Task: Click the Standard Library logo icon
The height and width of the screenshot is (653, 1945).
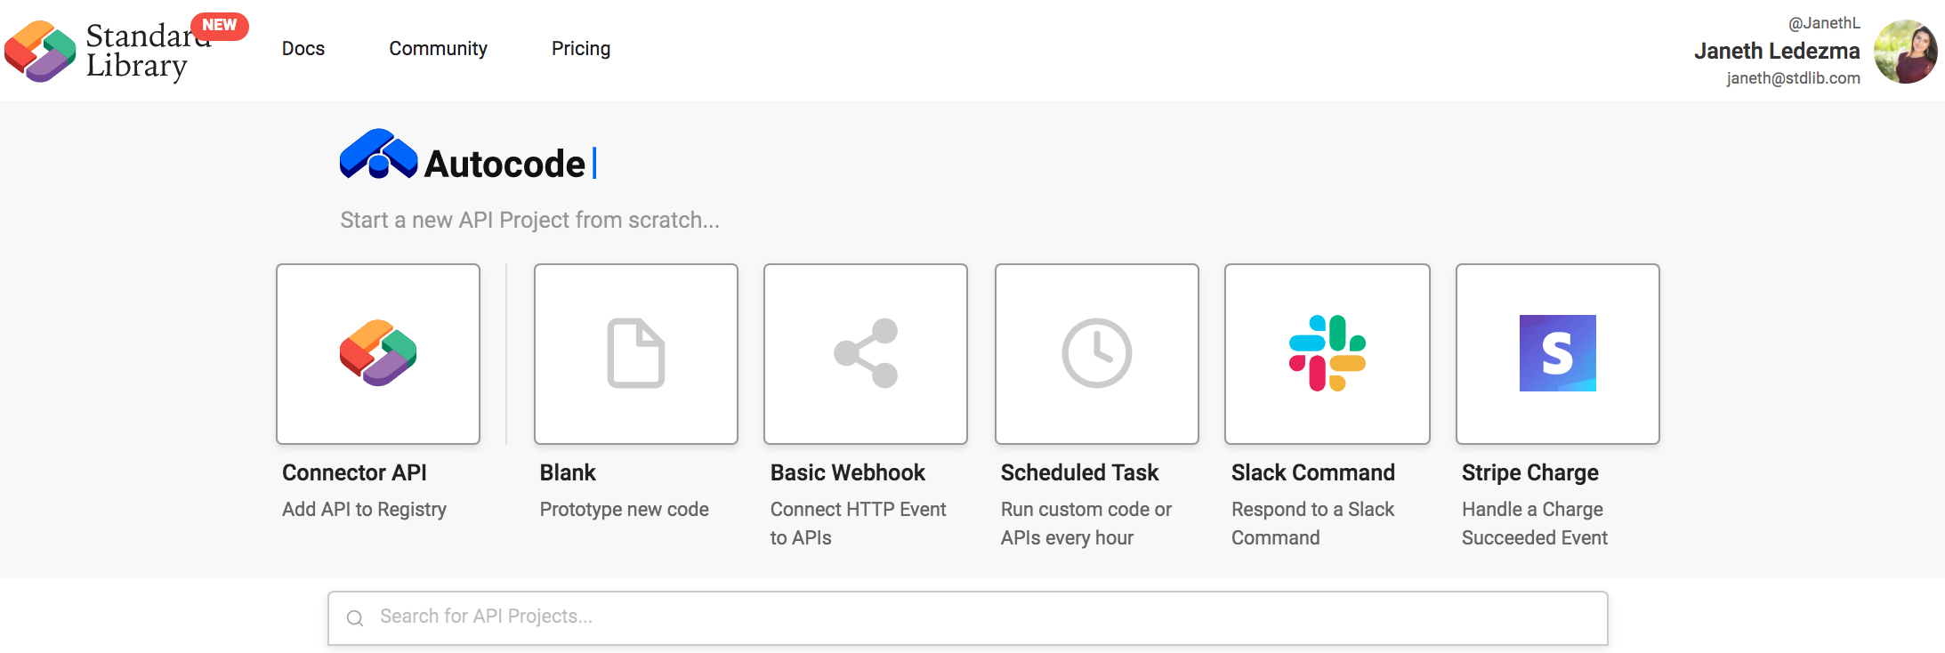Action: (x=40, y=52)
